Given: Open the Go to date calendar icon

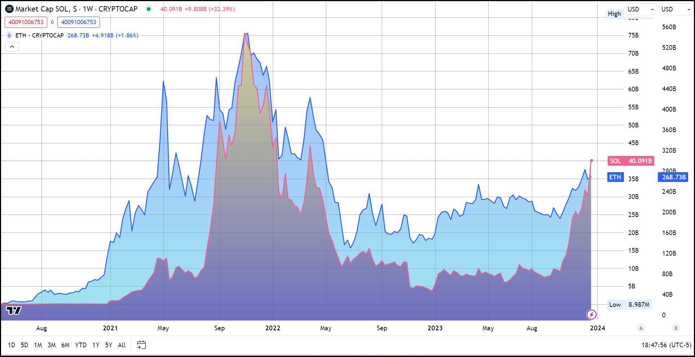Looking at the screenshot, I should pos(141,345).
